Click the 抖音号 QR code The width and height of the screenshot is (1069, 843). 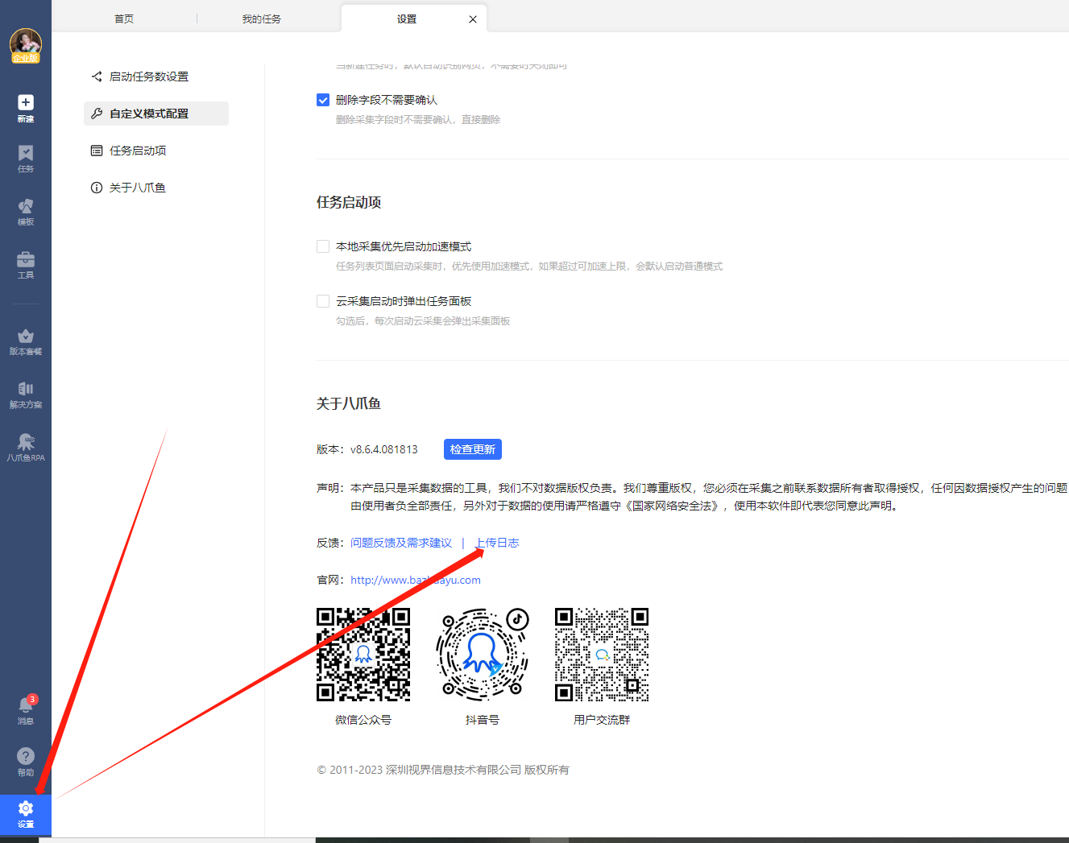click(x=483, y=655)
